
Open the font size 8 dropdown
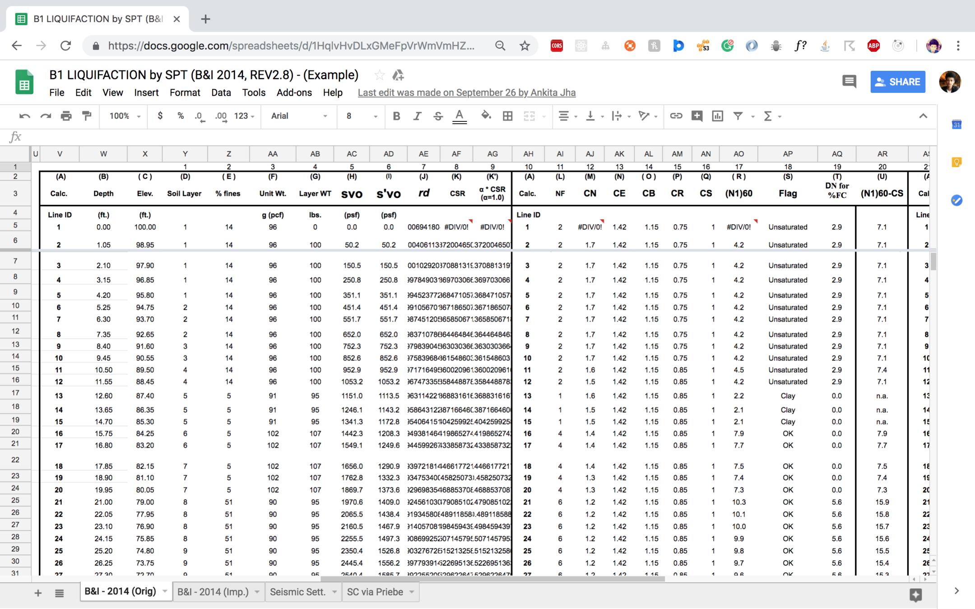361,116
